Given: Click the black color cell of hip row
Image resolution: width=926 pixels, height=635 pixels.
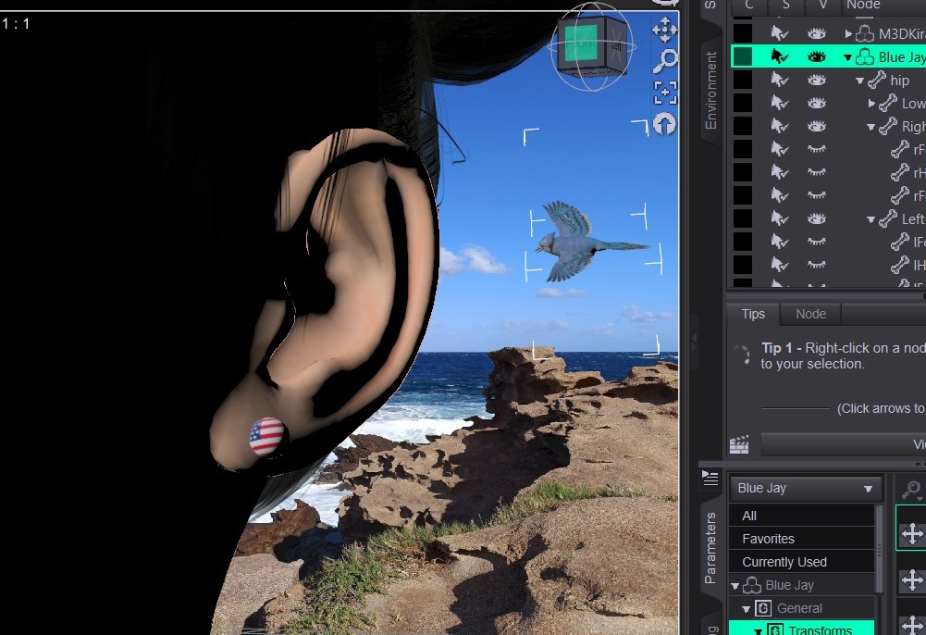Looking at the screenshot, I should (742, 80).
